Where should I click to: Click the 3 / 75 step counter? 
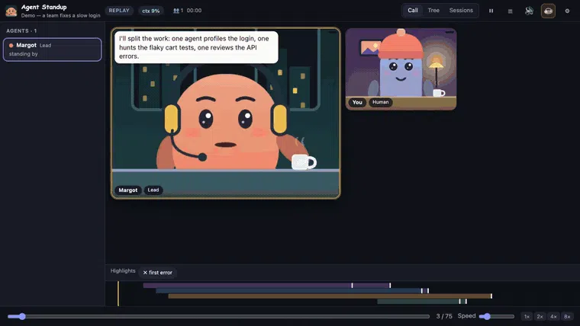pos(444,316)
